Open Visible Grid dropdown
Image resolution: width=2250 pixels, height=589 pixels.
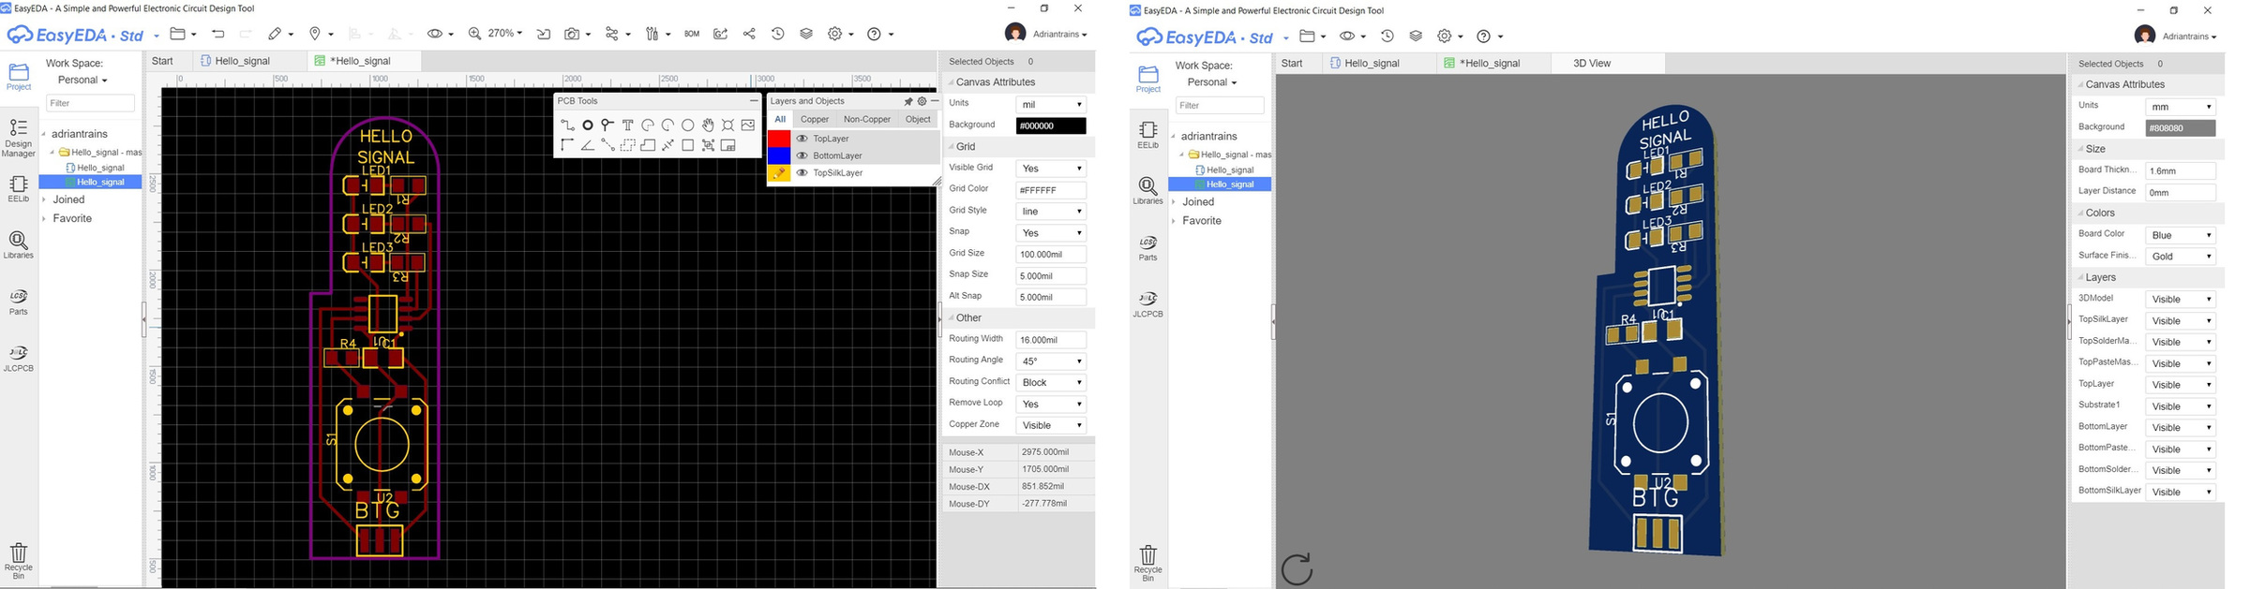tap(1051, 169)
